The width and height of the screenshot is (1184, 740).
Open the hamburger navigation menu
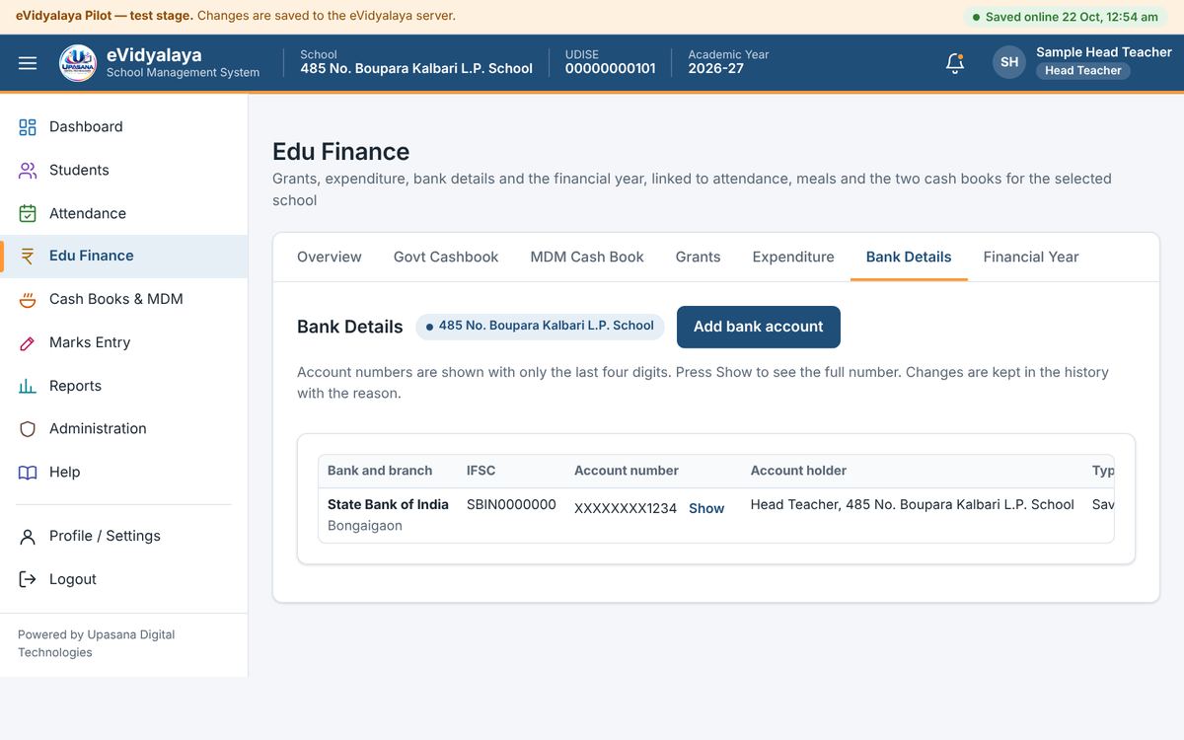pos(28,63)
